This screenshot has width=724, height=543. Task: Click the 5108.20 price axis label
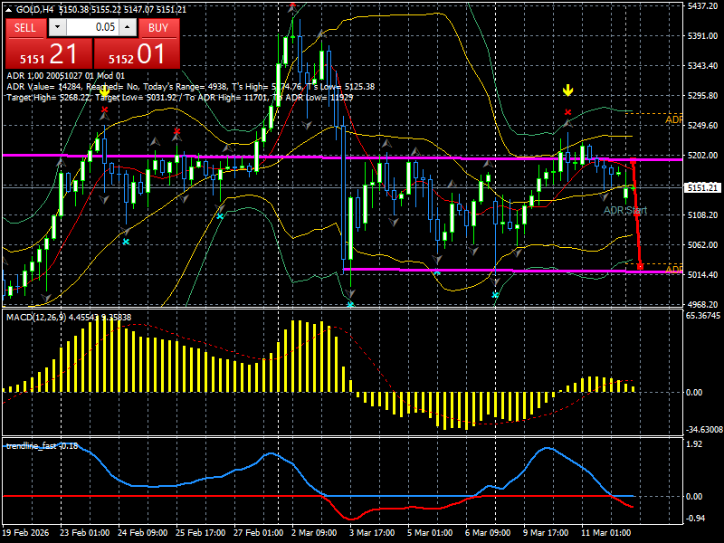702,214
